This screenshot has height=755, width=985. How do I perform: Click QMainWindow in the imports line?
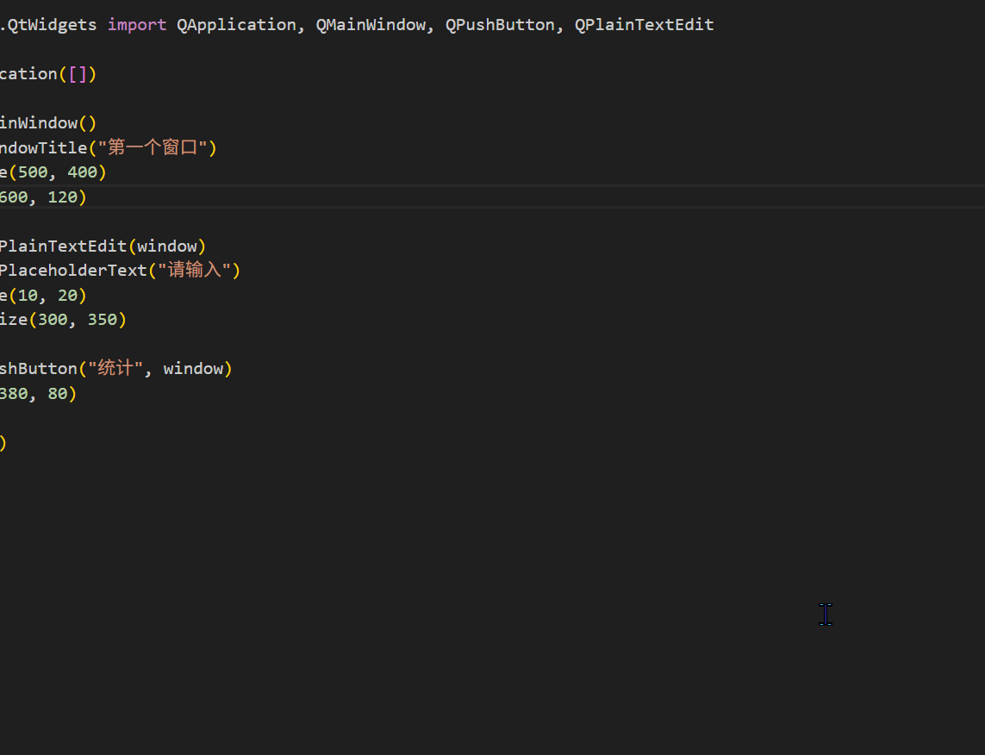pos(371,24)
